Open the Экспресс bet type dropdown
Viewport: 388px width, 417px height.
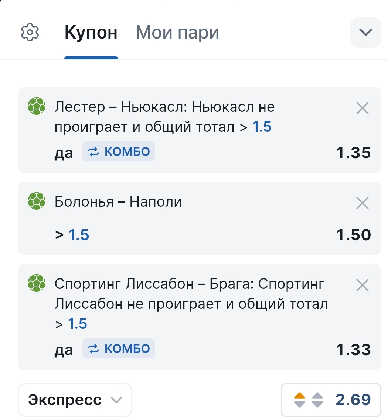[x=75, y=400]
